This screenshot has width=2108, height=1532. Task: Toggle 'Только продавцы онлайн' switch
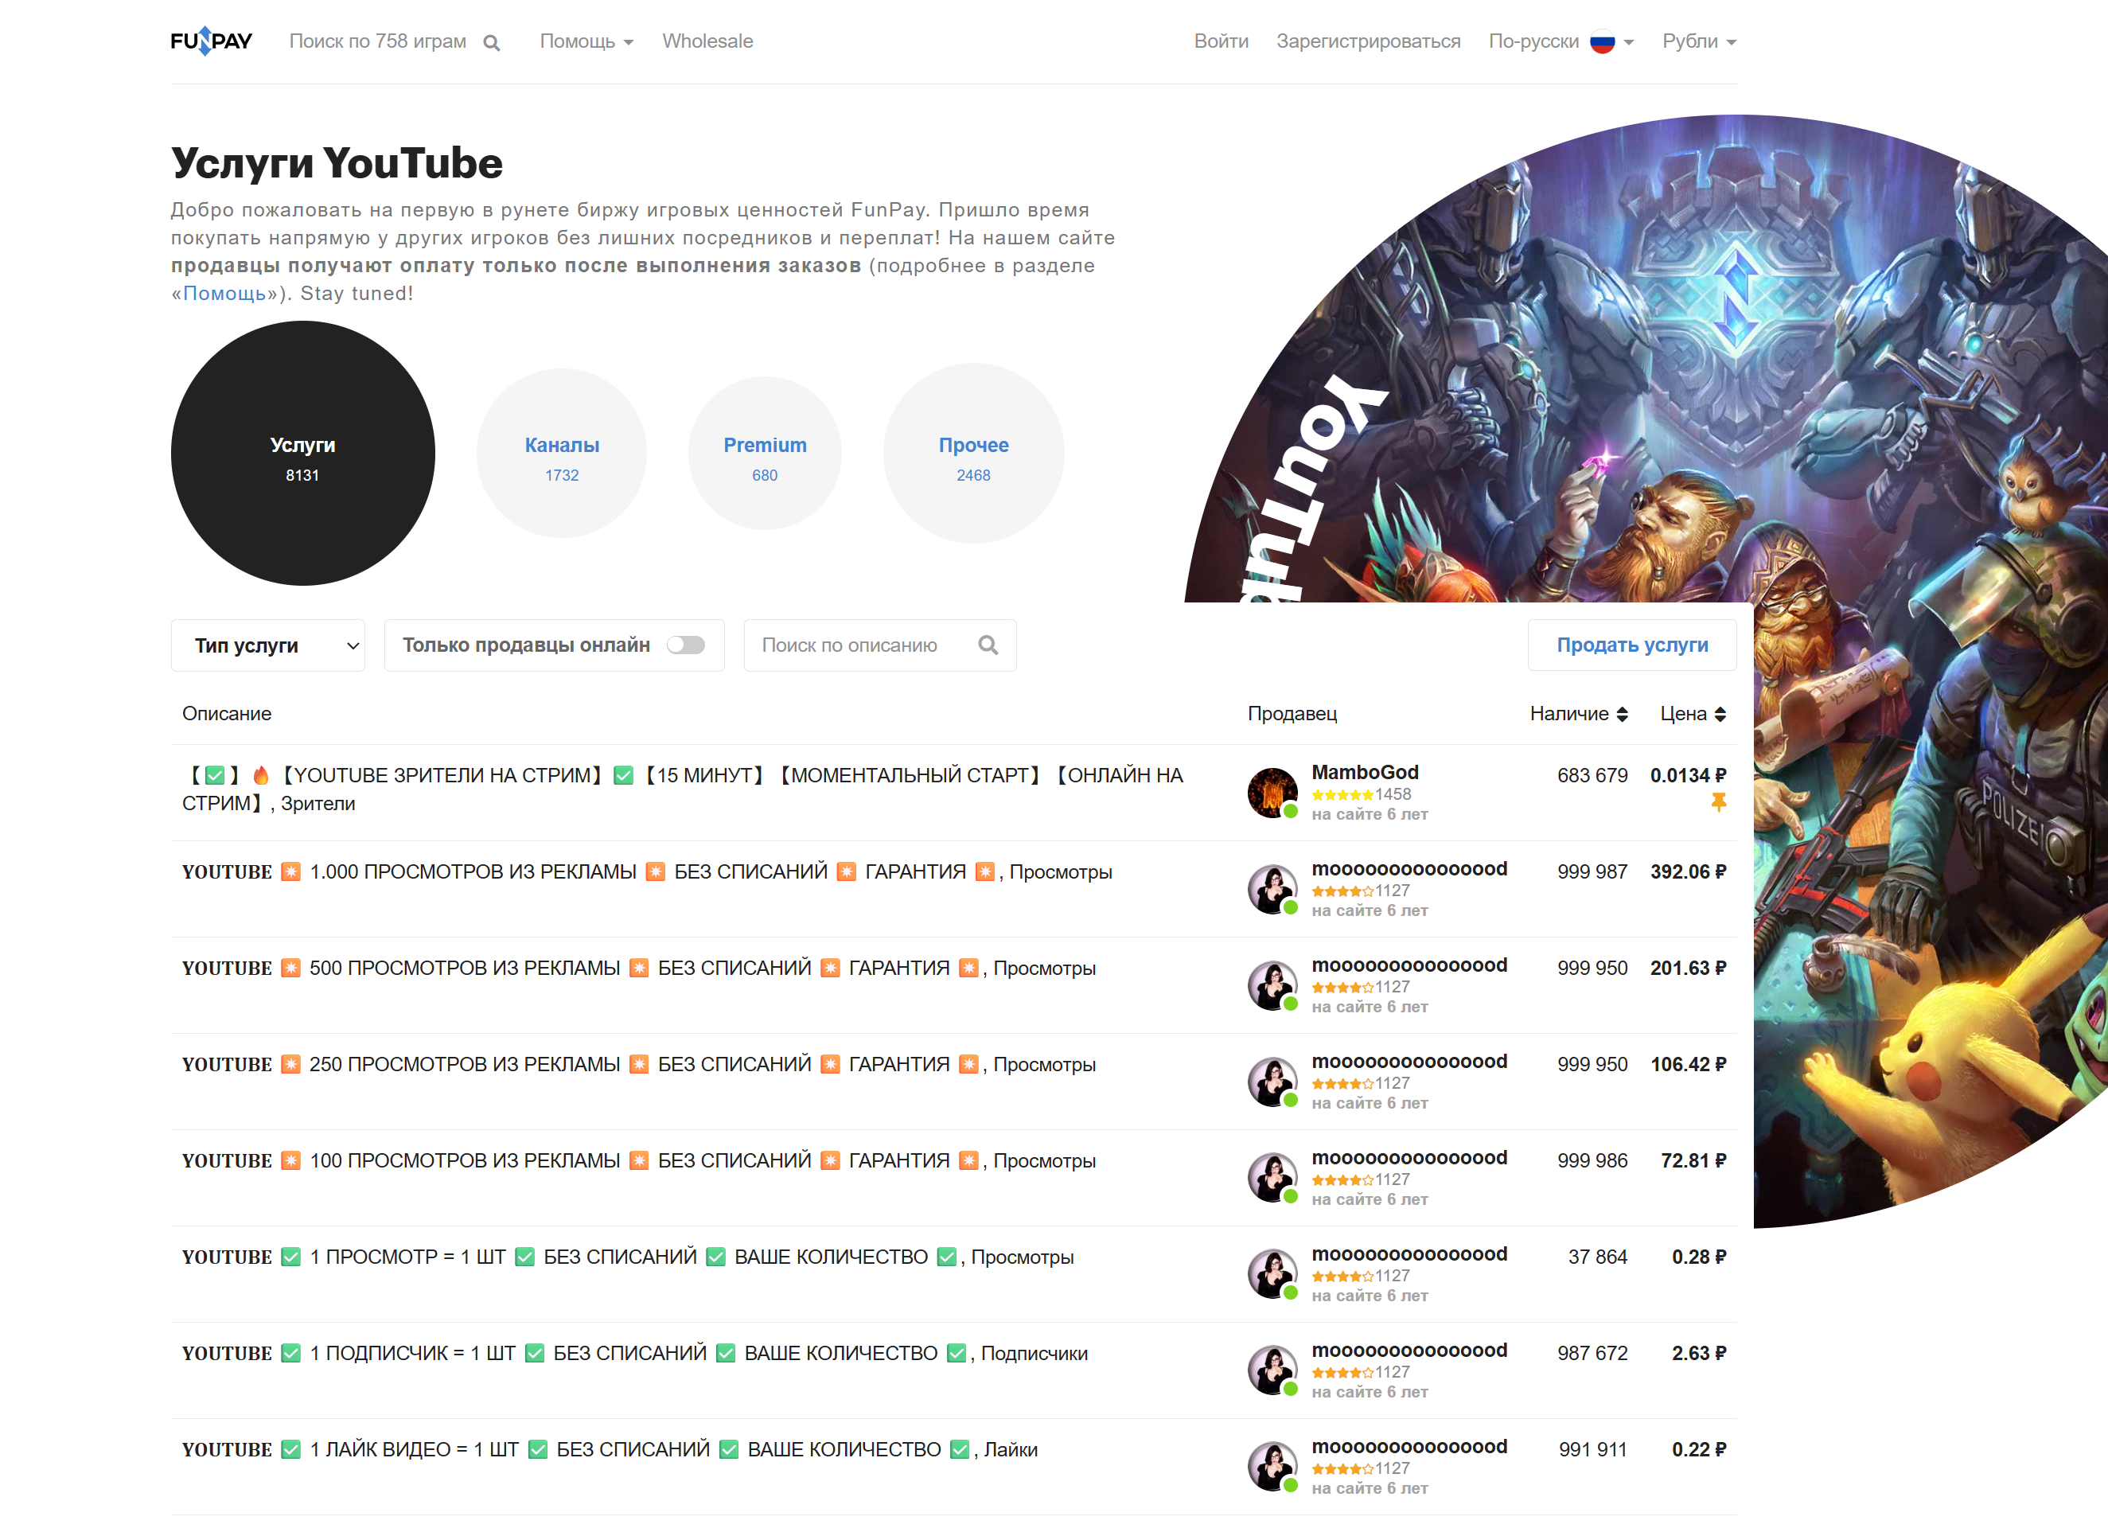686,645
